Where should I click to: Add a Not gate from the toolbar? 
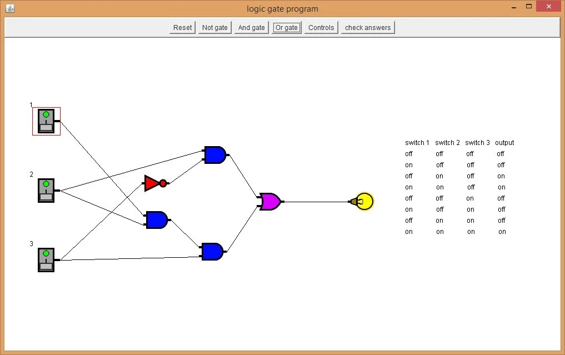pos(215,27)
